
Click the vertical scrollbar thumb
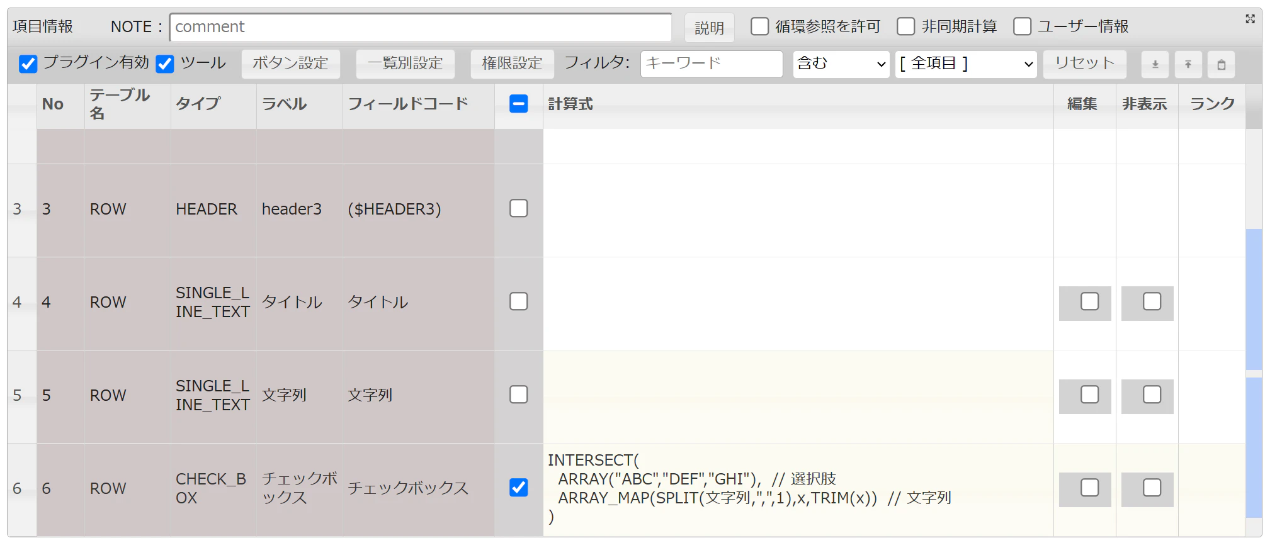(1253, 299)
